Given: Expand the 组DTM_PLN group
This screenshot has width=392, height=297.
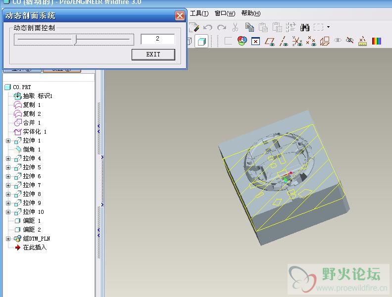Looking at the screenshot, I should pyautogui.click(x=8, y=239).
